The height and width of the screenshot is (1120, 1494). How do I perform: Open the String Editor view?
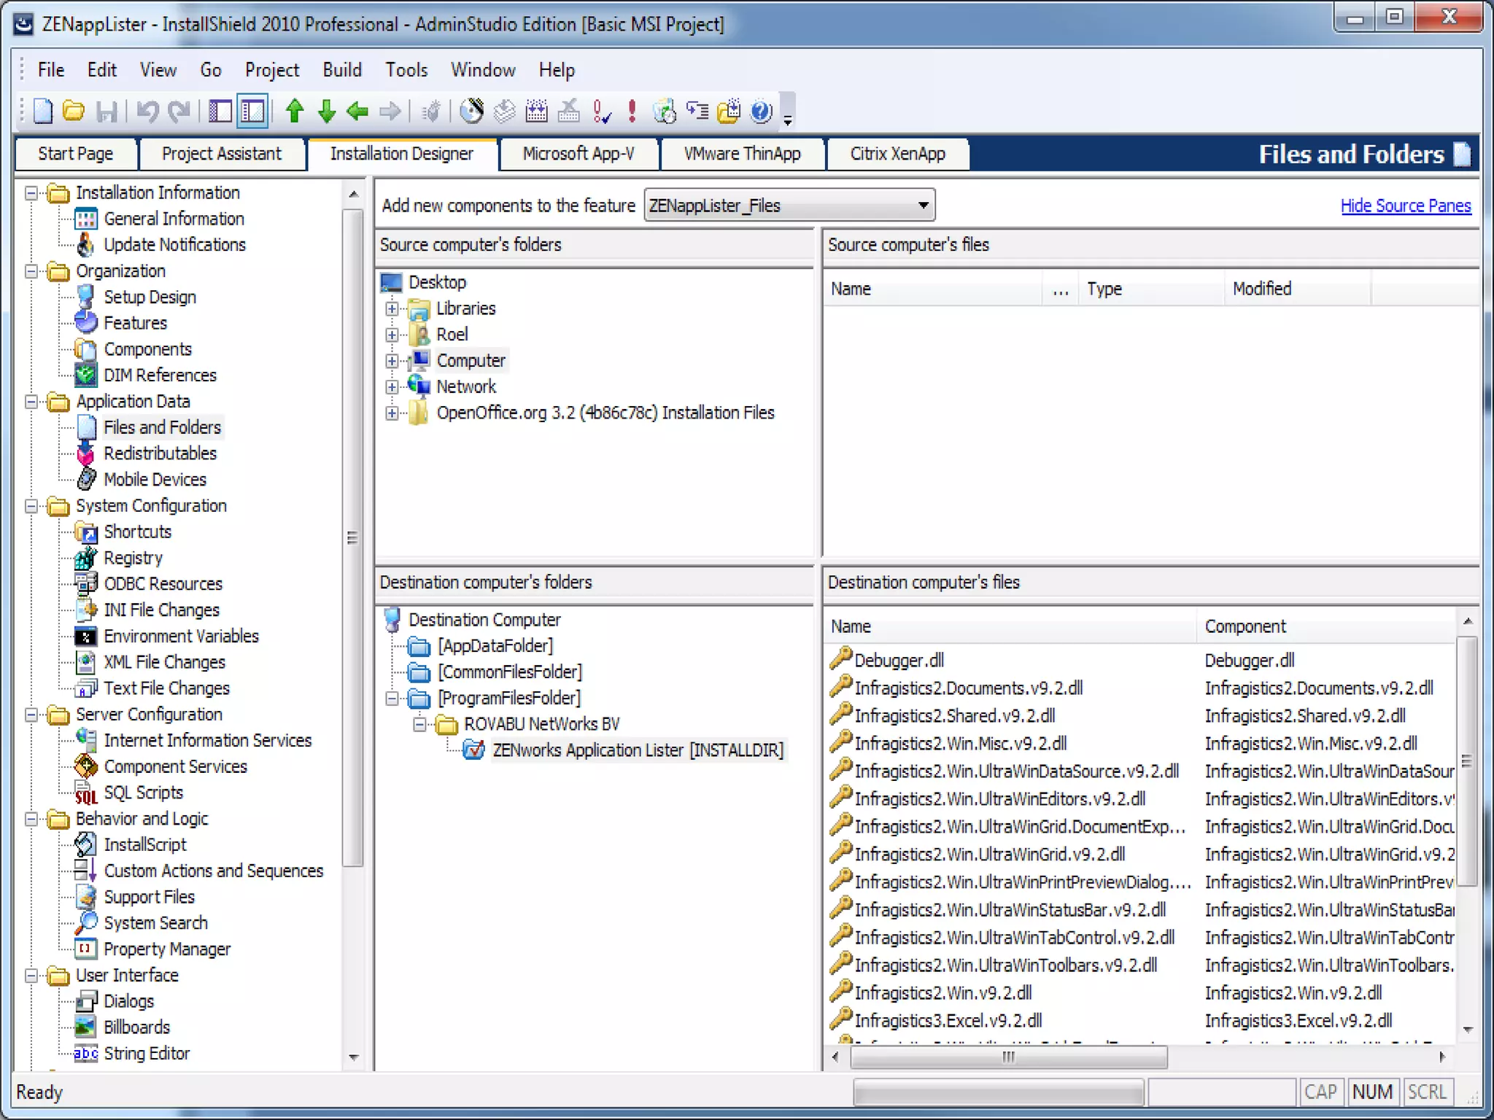[147, 1054]
